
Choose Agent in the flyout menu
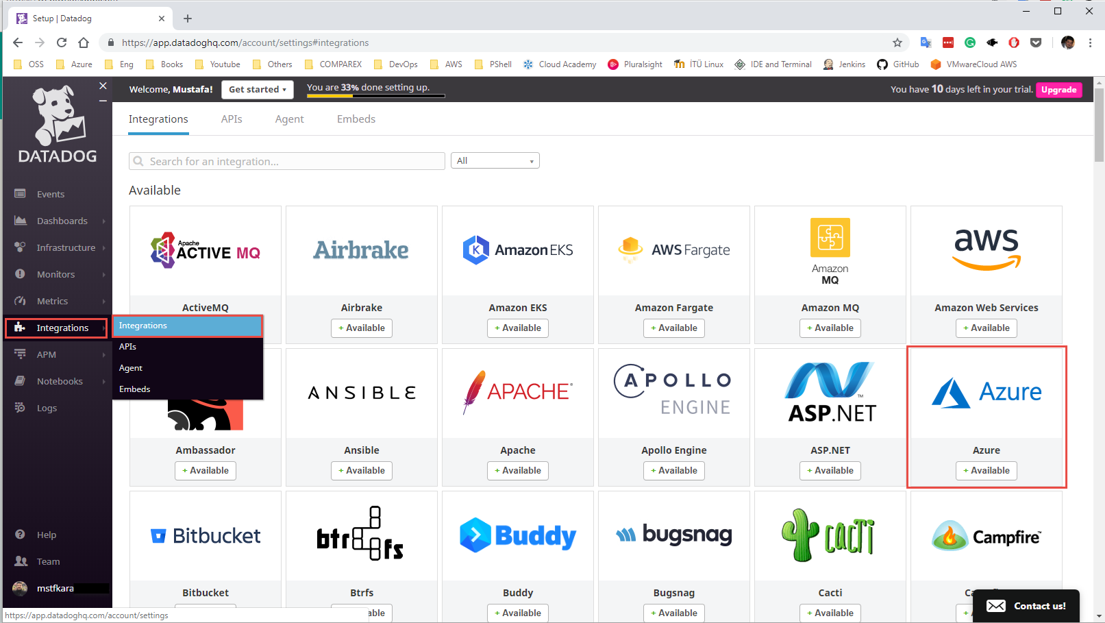(x=188, y=368)
